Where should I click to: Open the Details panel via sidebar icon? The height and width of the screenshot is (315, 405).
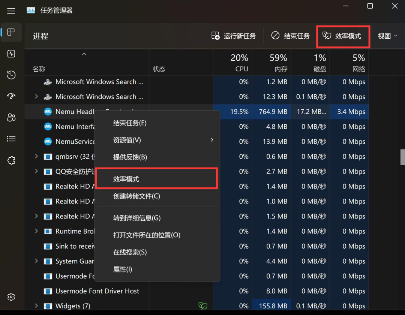(x=11, y=139)
